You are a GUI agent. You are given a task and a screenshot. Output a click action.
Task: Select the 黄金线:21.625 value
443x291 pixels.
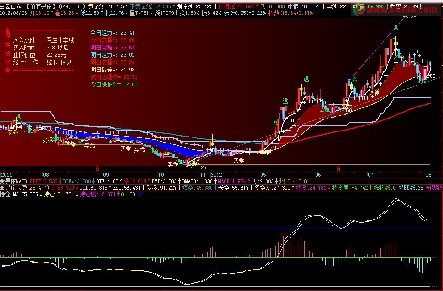[x=106, y=6]
